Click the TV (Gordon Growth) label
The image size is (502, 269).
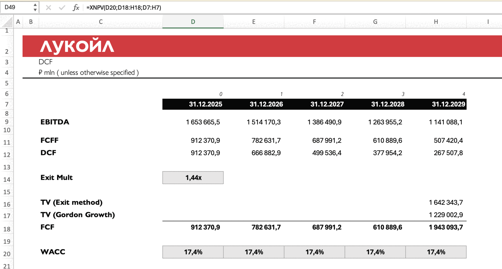[78, 215]
